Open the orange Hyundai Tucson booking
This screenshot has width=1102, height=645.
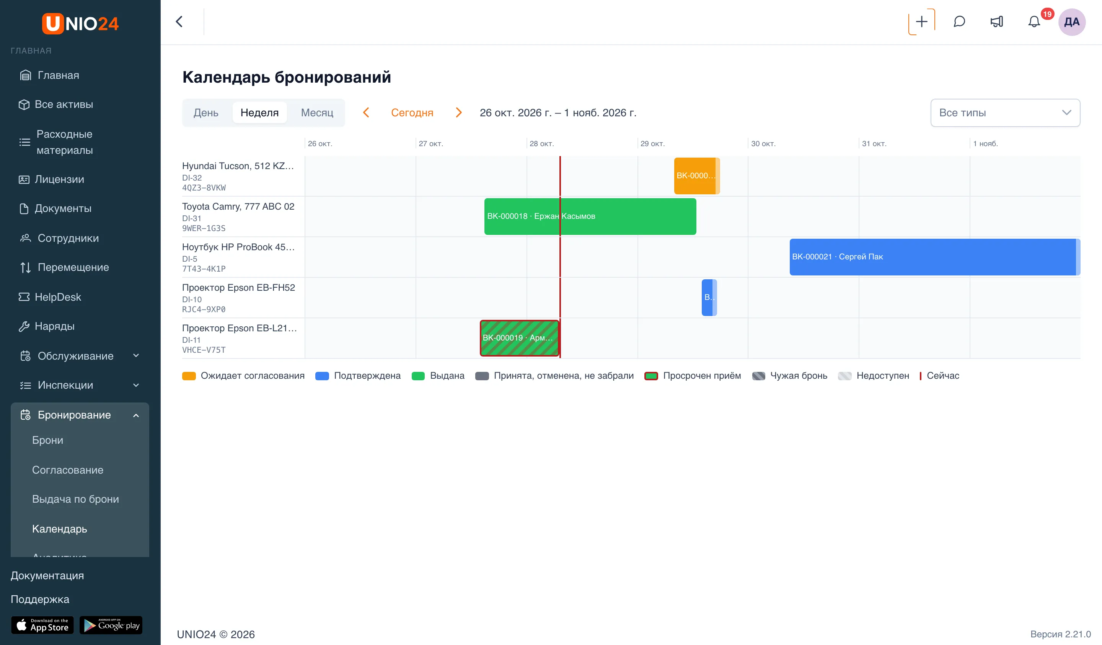[x=697, y=175]
